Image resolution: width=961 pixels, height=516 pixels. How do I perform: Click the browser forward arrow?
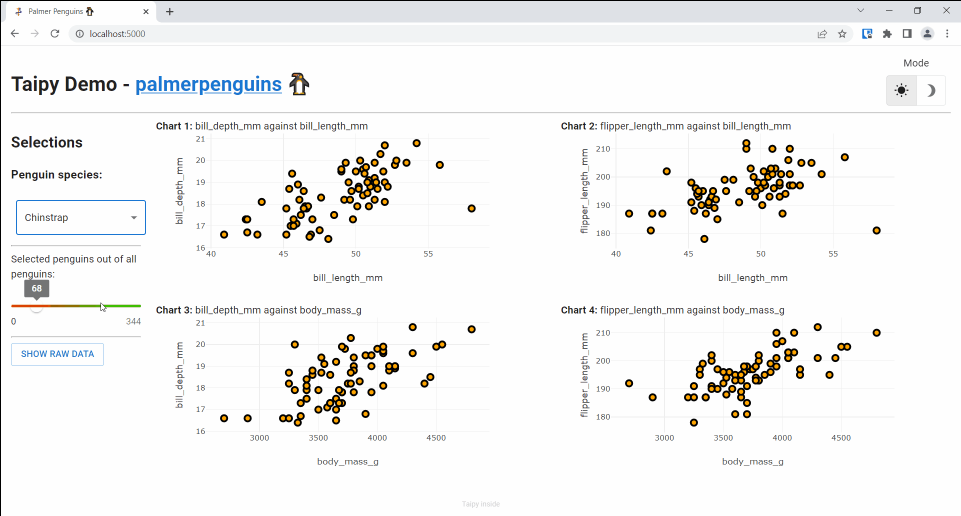[x=34, y=33]
